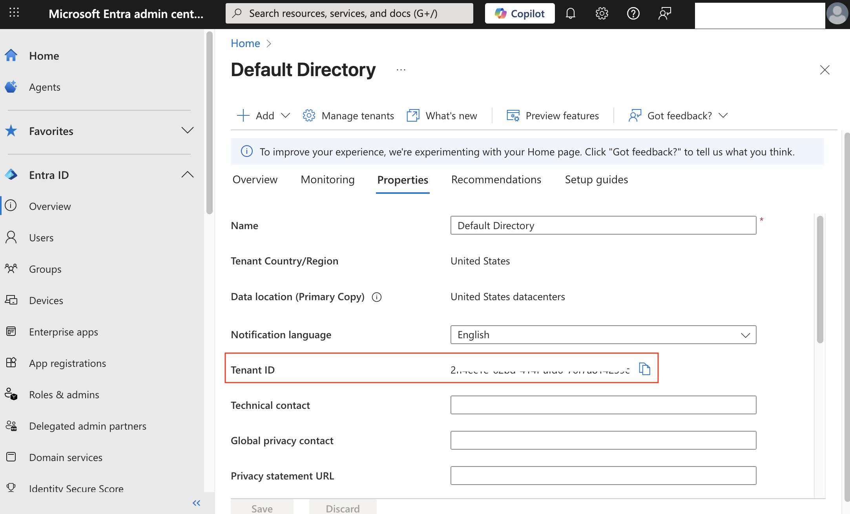The image size is (850, 514).
Task: Click the Save button
Action: (261, 508)
